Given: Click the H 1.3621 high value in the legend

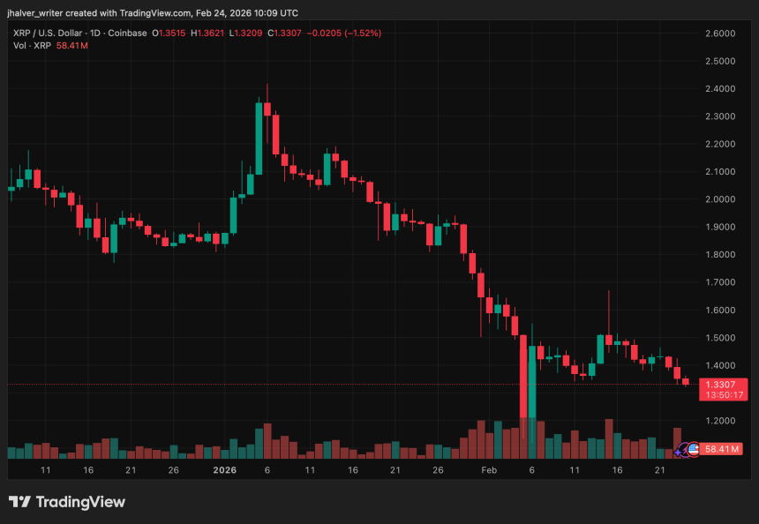Looking at the screenshot, I should point(207,32).
